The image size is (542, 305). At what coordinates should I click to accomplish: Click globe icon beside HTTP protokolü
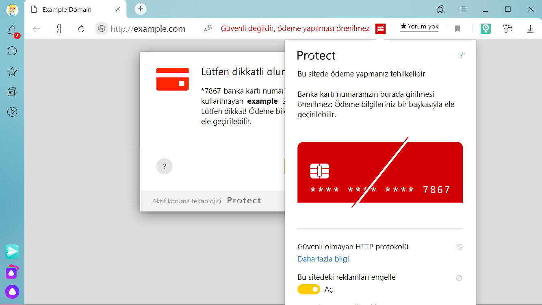point(460,247)
